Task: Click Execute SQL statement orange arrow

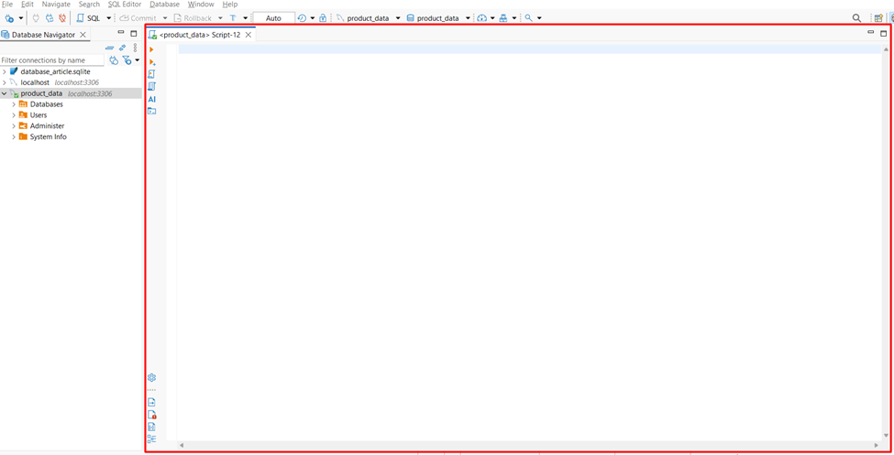Action: click(x=151, y=49)
